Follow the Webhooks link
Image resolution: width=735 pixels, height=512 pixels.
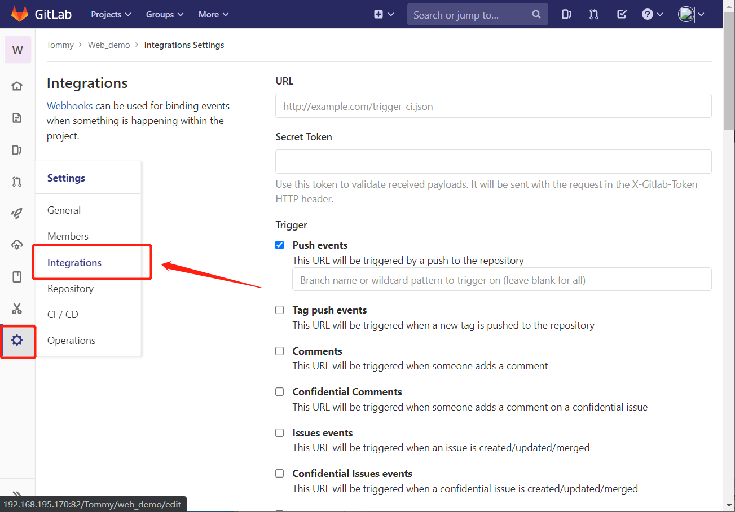pyautogui.click(x=69, y=106)
